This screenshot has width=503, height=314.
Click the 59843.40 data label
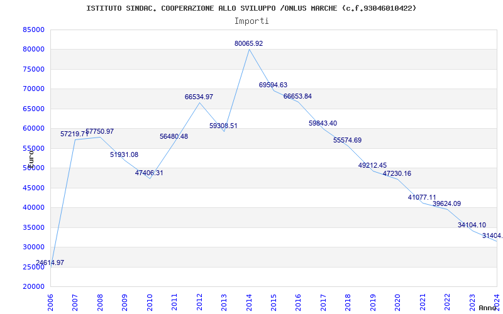tap(323, 123)
